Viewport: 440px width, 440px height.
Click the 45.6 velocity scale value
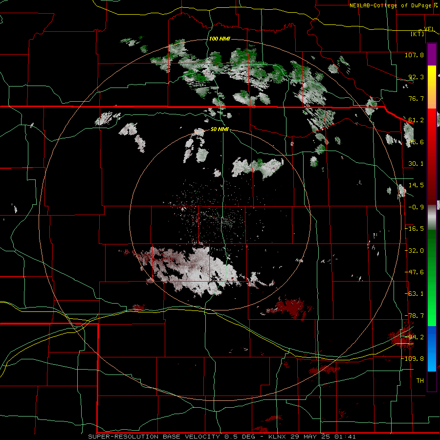tap(416, 142)
